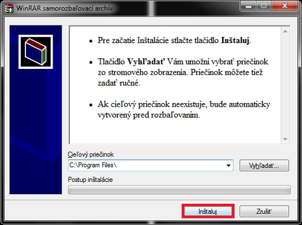Click the scroll up arrow in the instructions pane
This screenshot has height=225, width=302.
click(x=285, y=31)
